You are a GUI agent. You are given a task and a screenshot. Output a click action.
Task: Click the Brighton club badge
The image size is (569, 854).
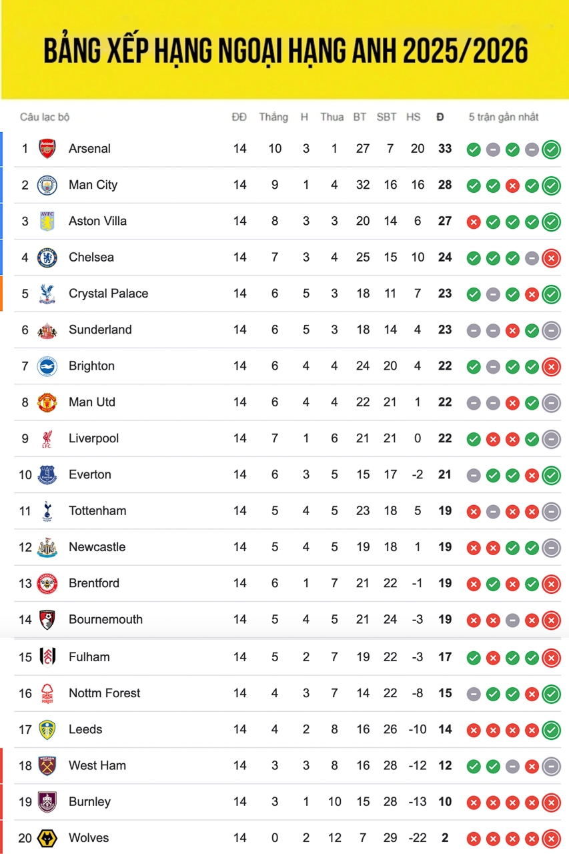point(47,366)
